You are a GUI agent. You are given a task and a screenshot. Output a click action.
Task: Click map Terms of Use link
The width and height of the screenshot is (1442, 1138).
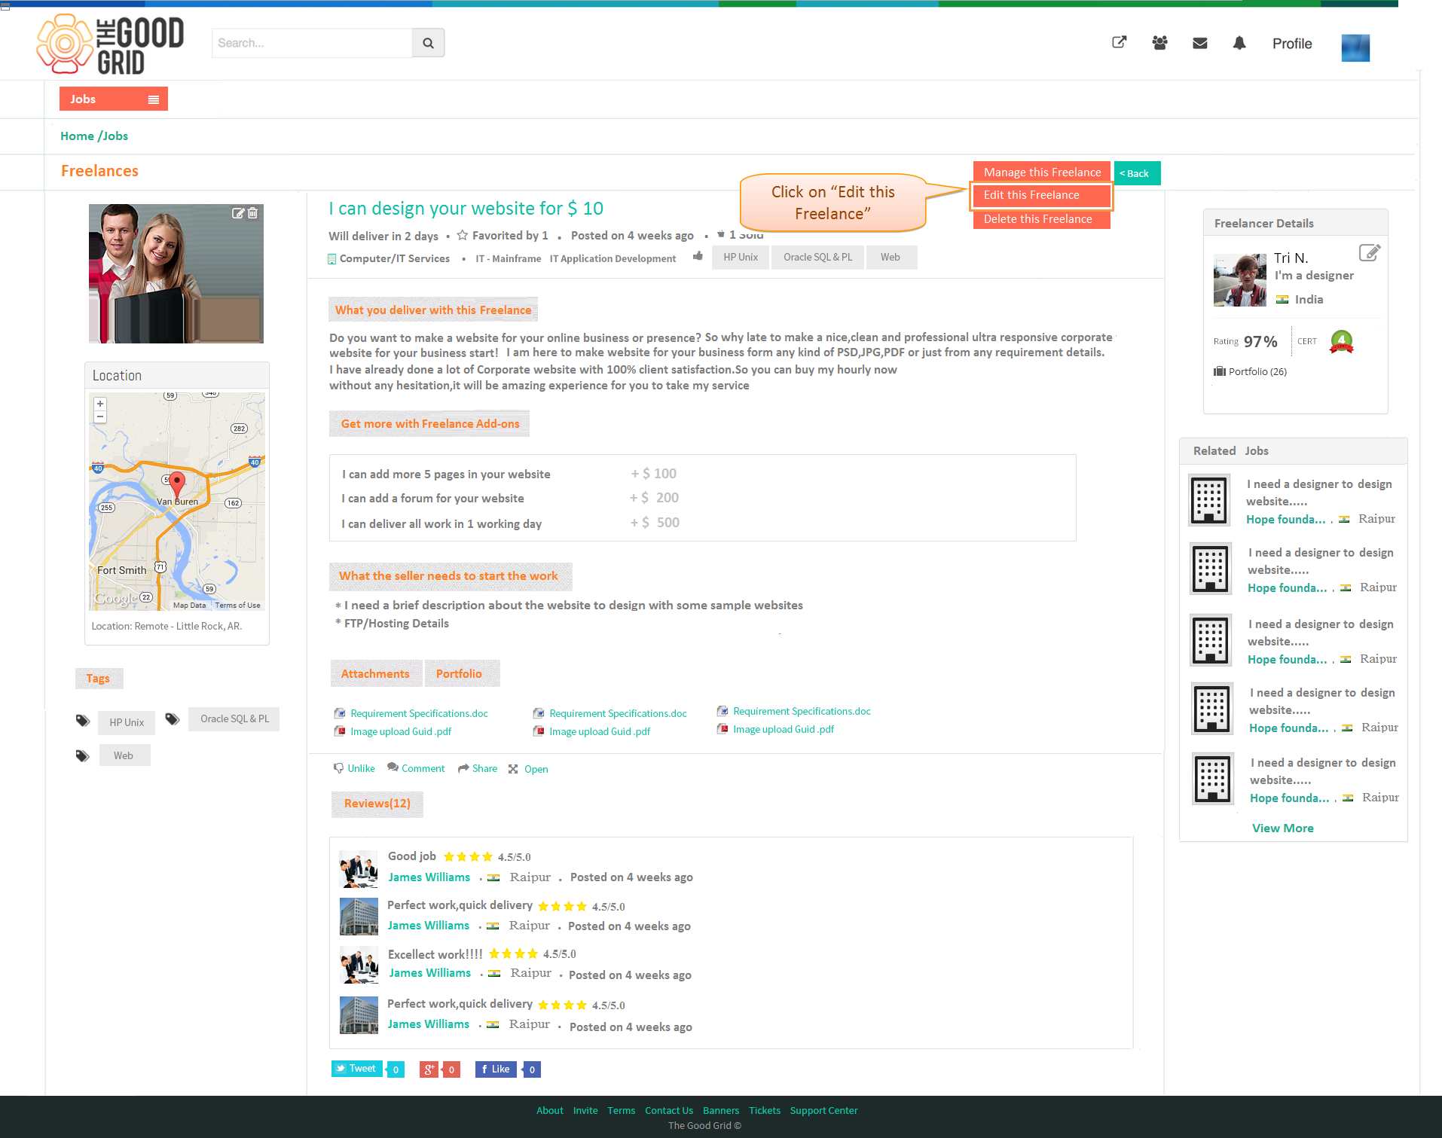coord(237,605)
